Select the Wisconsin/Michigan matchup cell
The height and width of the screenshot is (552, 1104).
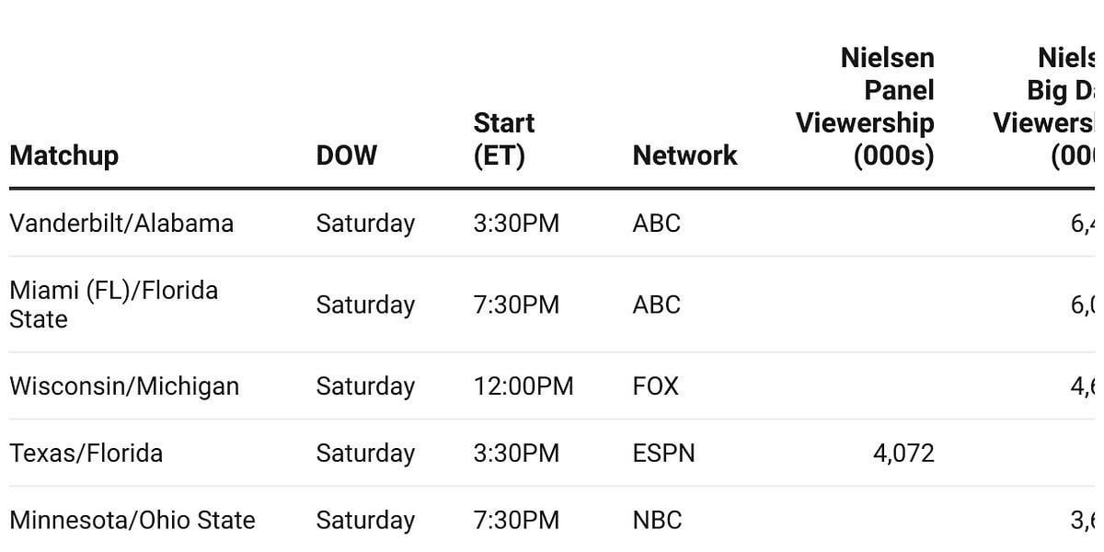(x=124, y=385)
